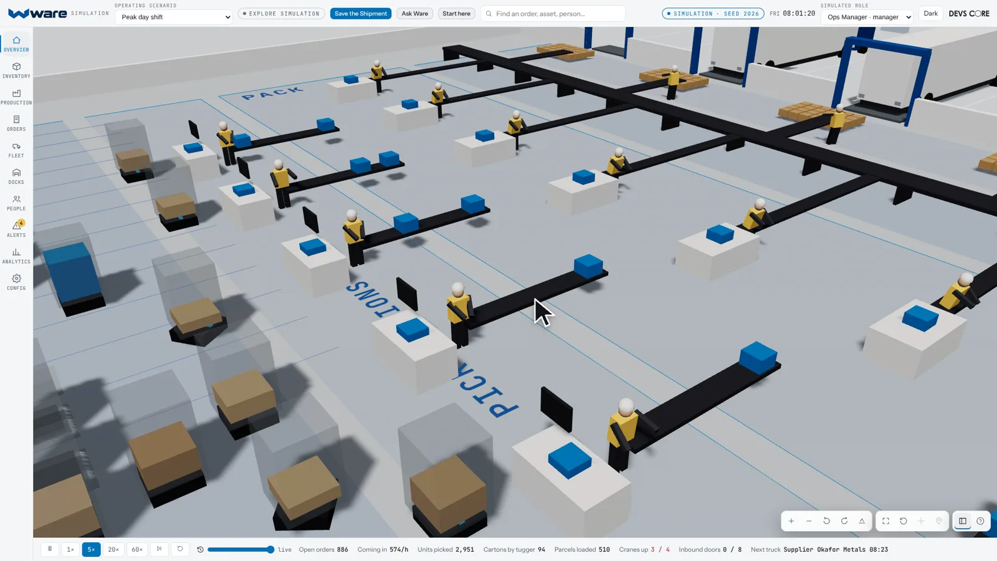Enter fullscreen view mode
This screenshot has width=997, height=561.
pyautogui.click(x=885, y=521)
